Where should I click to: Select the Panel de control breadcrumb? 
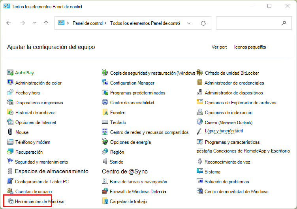click(88, 23)
